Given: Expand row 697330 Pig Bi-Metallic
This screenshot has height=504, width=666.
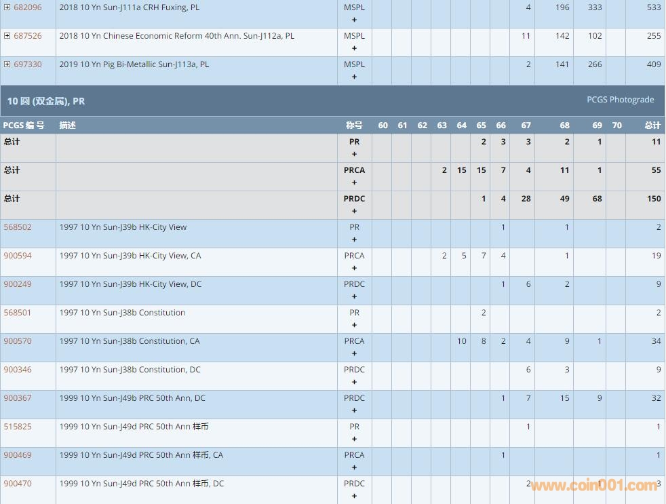Looking at the screenshot, I should tap(7, 64).
